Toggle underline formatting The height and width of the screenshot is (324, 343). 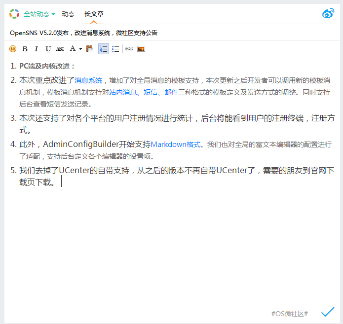point(48,49)
